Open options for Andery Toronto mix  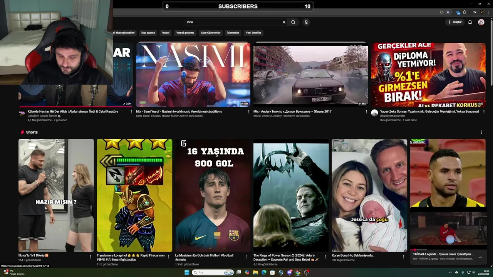tap(366, 112)
